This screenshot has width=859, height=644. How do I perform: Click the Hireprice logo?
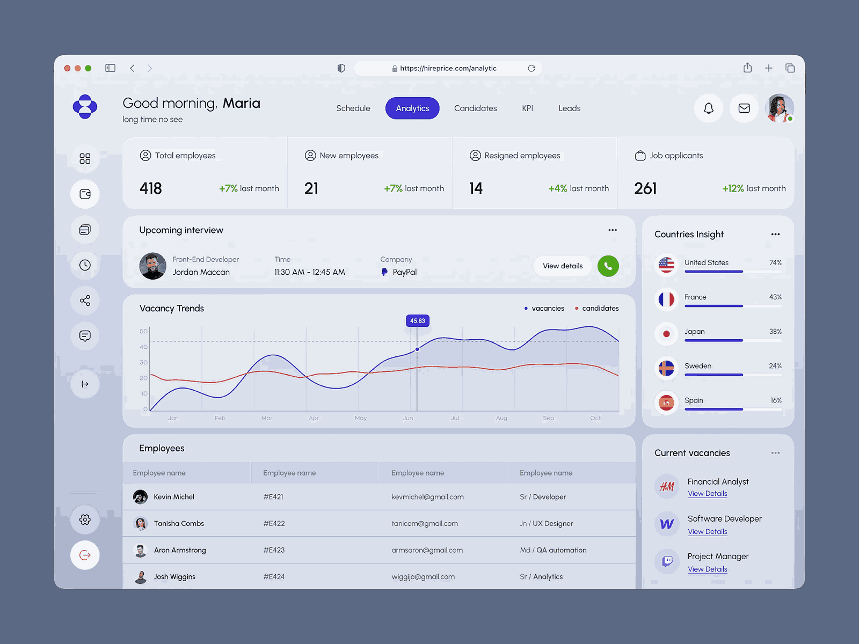click(x=85, y=106)
